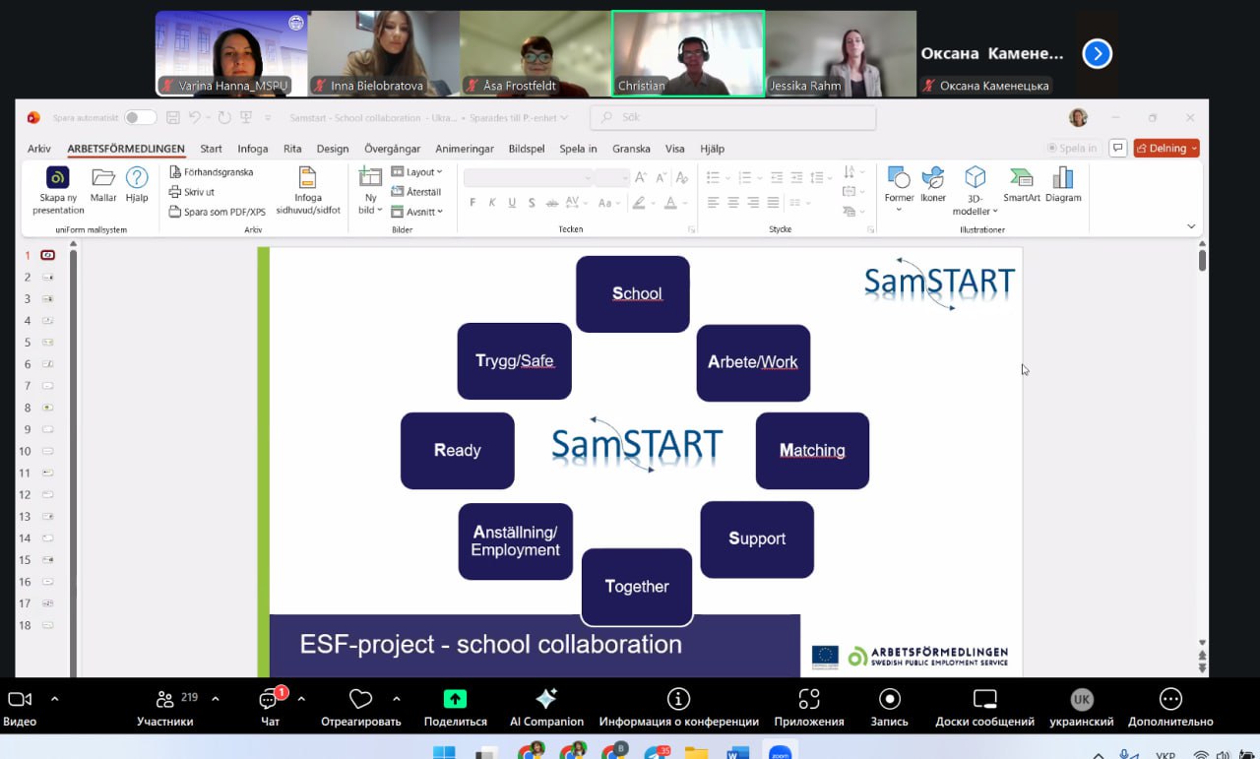Open the Mallar folder icon

103,178
